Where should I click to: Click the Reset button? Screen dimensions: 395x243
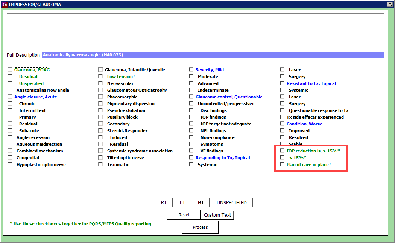(184, 215)
